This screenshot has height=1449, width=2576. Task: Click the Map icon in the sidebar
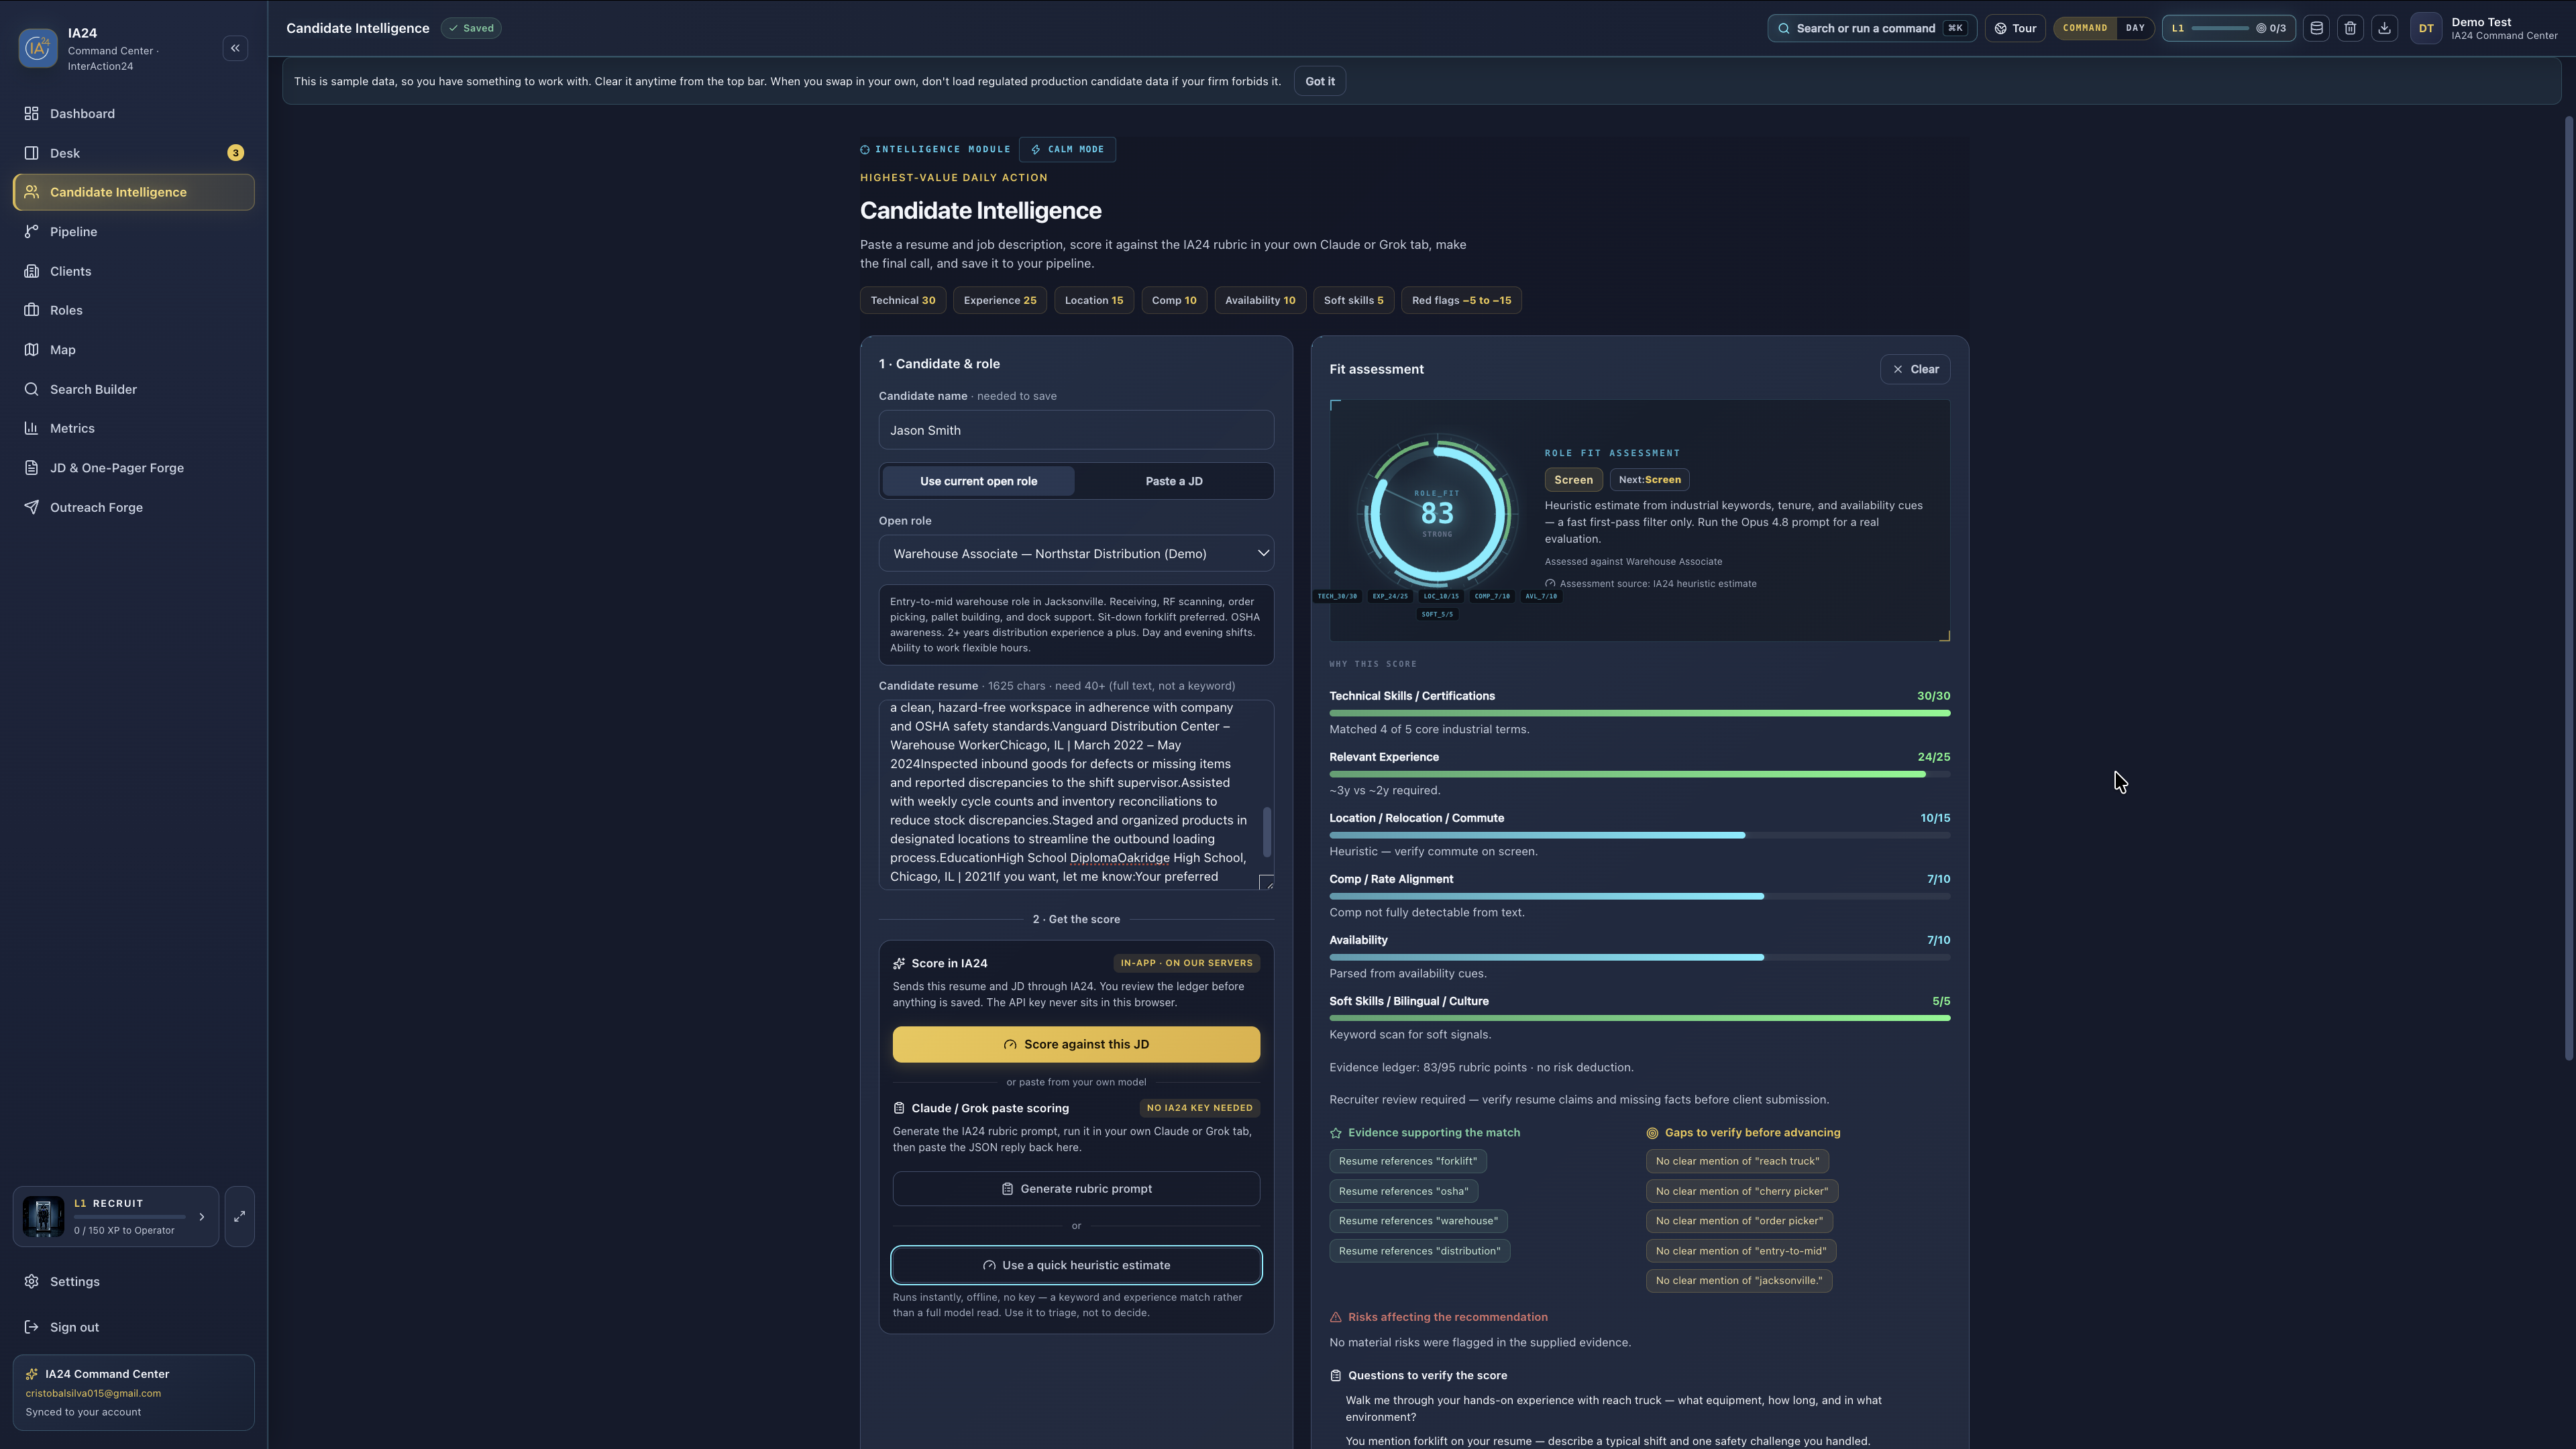point(32,350)
